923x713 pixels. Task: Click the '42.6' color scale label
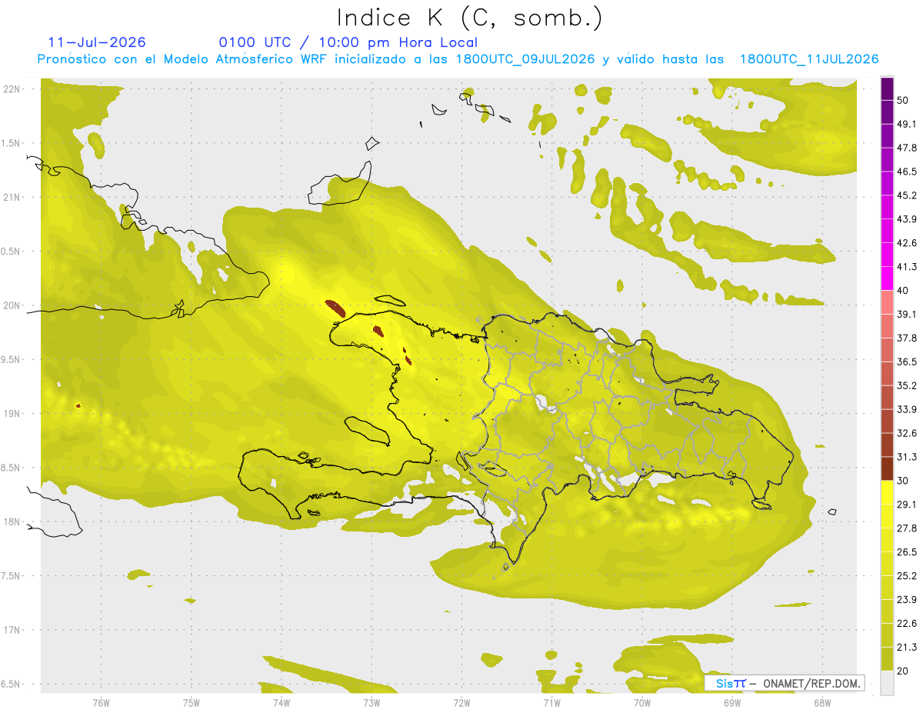coord(907,244)
